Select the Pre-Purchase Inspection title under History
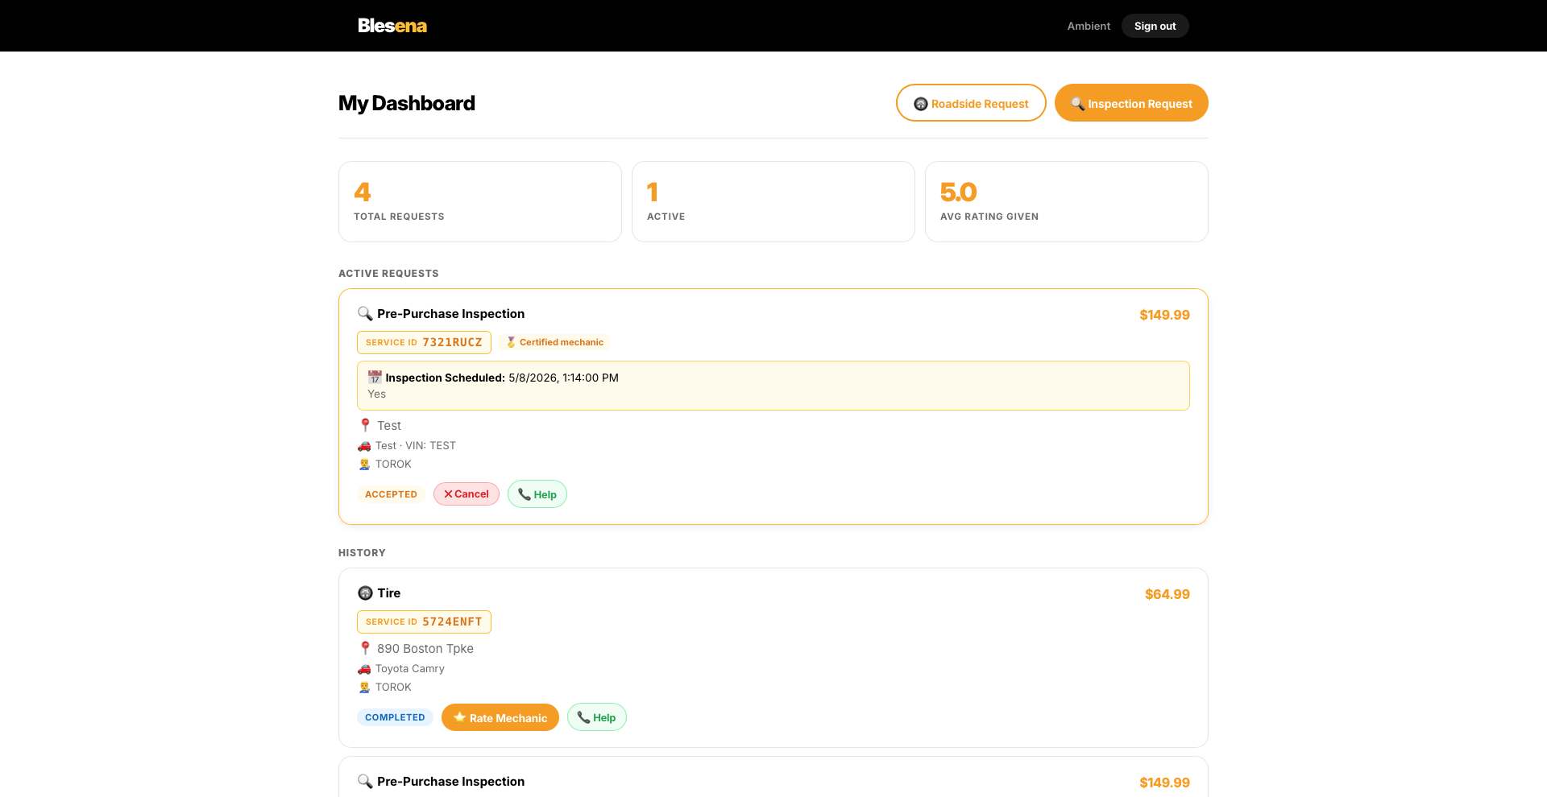This screenshot has width=1547, height=797. pos(450,782)
